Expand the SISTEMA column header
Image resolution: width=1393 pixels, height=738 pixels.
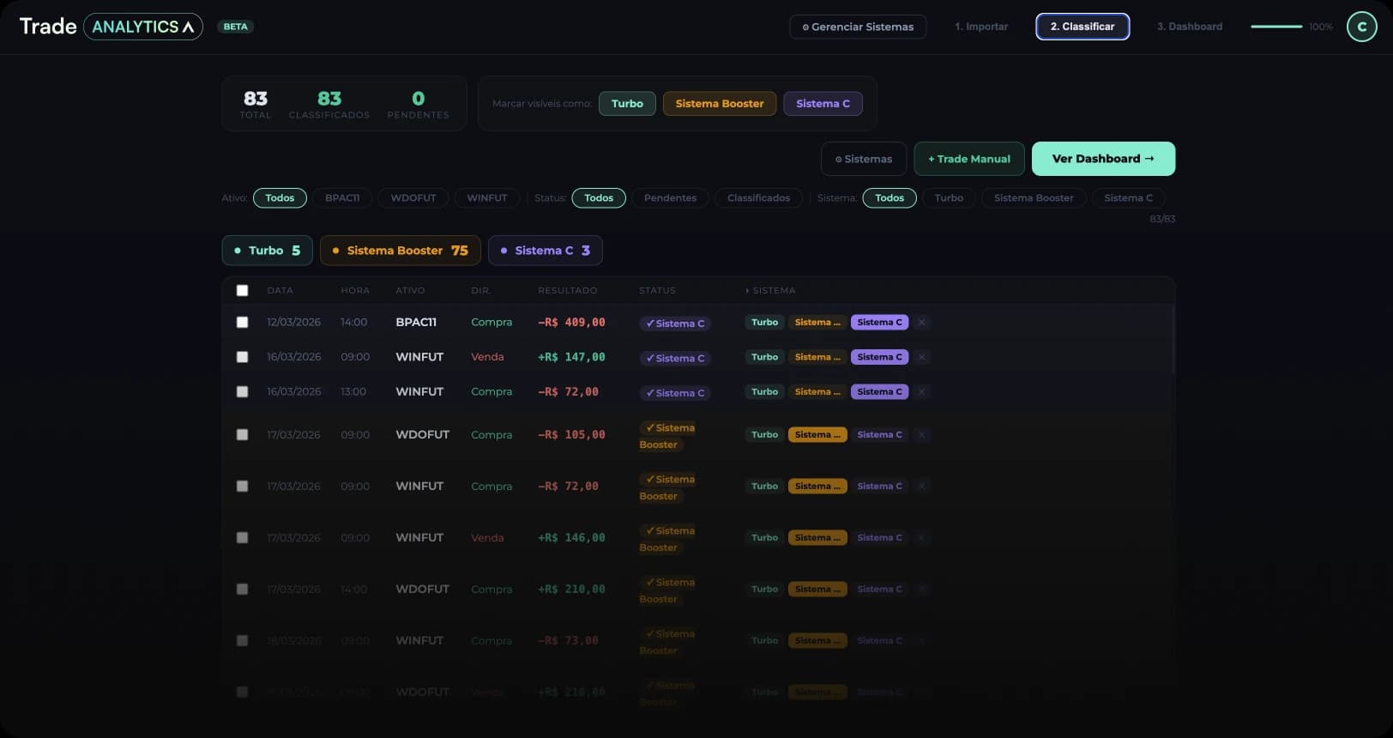(770, 291)
